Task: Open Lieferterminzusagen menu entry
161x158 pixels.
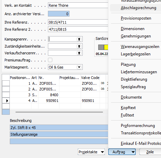Action: [x=139, y=72]
